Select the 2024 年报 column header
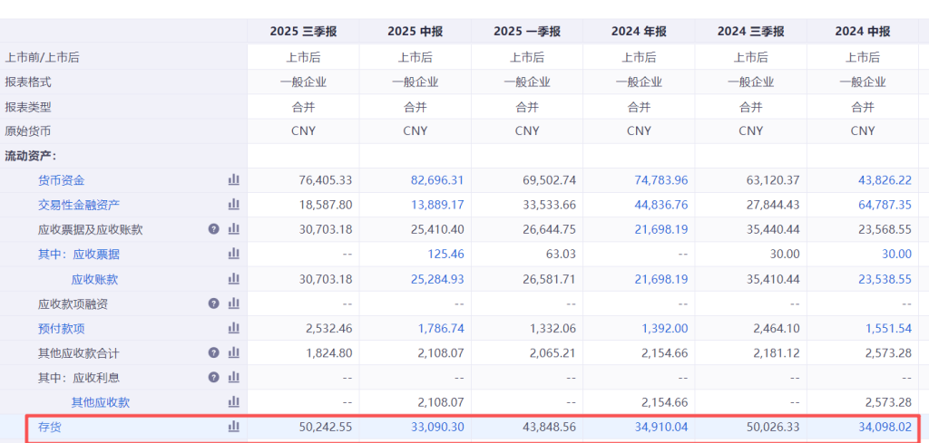This screenshot has width=929, height=443. click(x=639, y=32)
